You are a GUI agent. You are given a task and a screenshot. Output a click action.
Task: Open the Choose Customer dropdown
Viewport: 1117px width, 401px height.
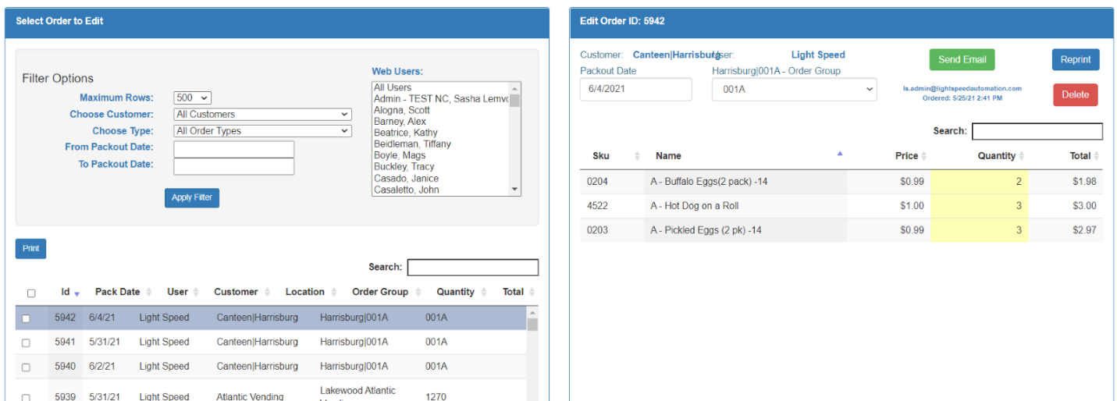tap(262, 114)
